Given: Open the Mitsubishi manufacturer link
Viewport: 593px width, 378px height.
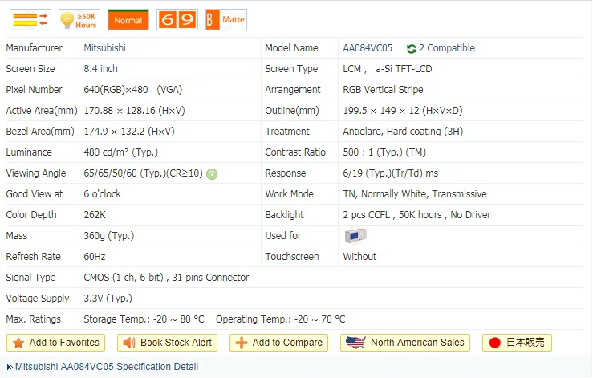Looking at the screenshot, I should tap(105, 48).
